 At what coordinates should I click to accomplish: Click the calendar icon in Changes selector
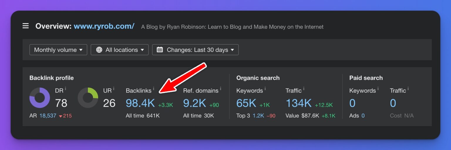click(x=160, y=50)
